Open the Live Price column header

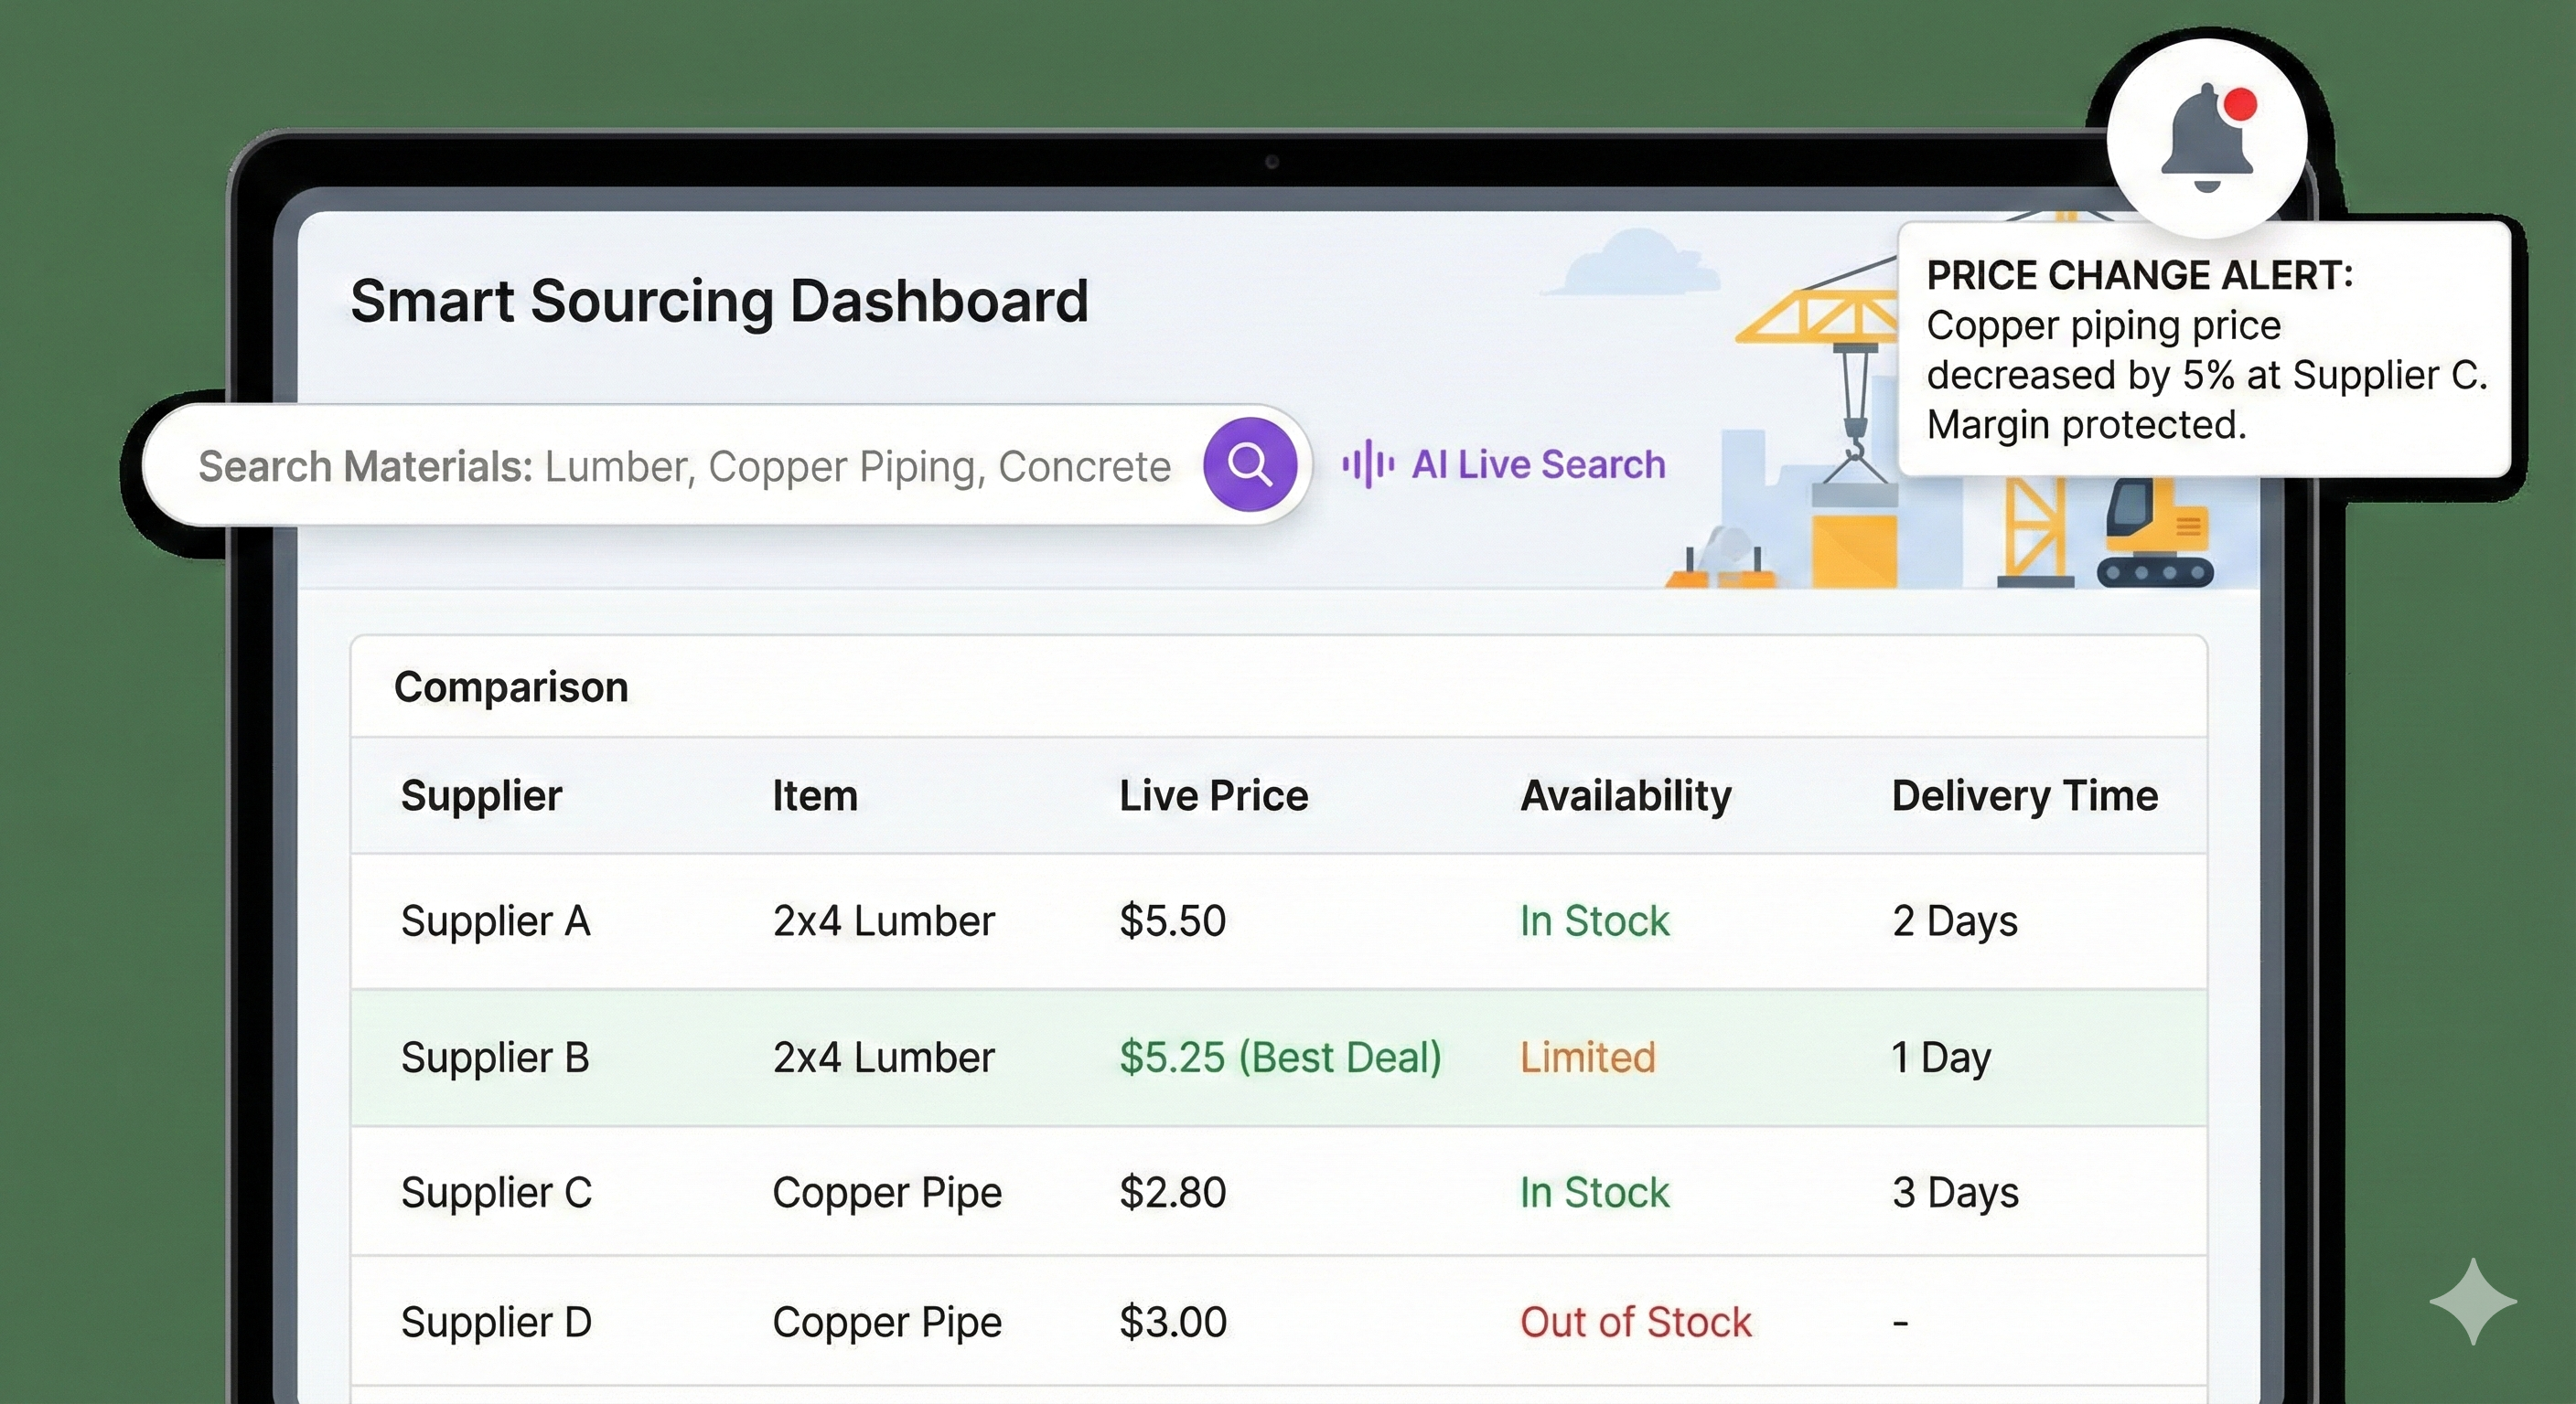(x=1214, y=795)
